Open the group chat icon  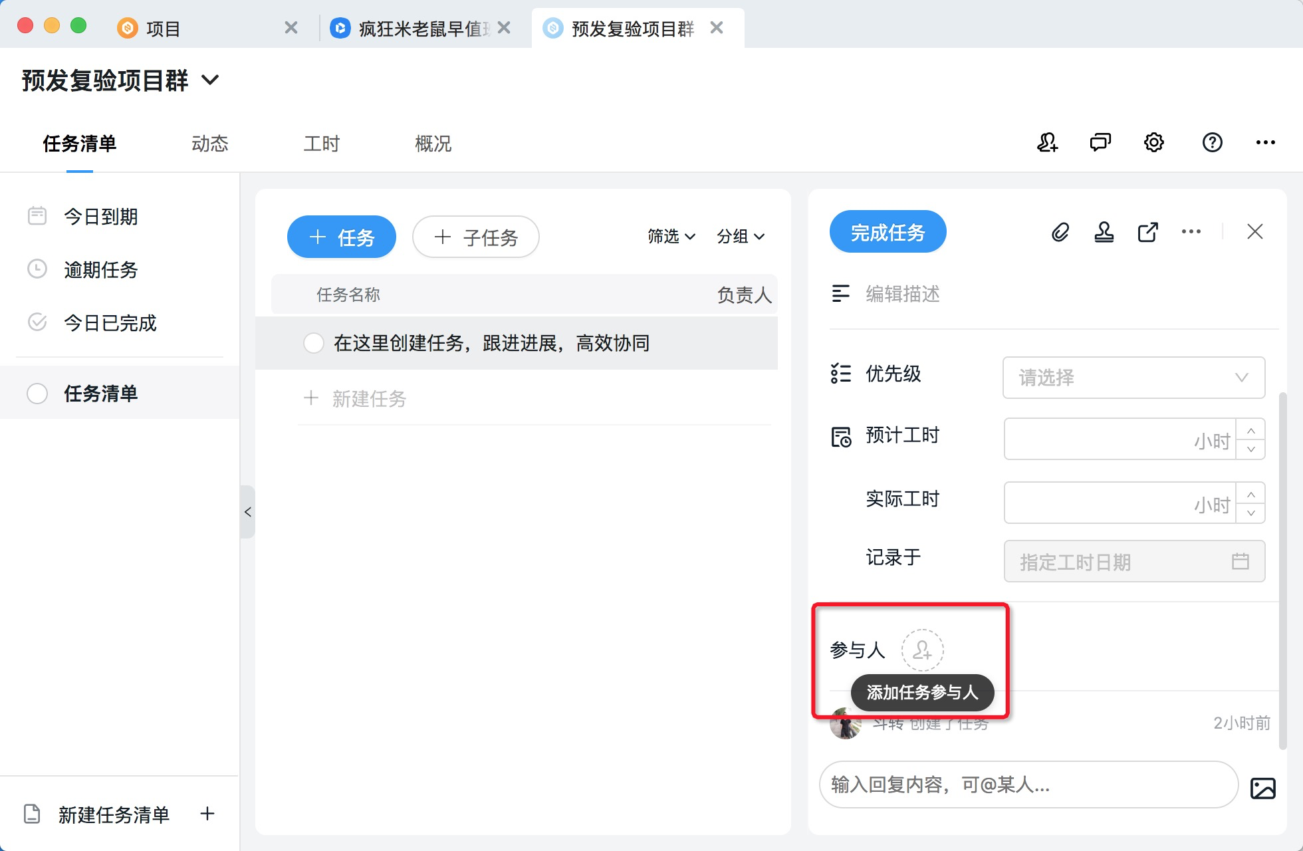pos(1100,142)
